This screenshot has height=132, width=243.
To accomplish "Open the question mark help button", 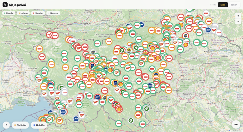I will (6, 125).
